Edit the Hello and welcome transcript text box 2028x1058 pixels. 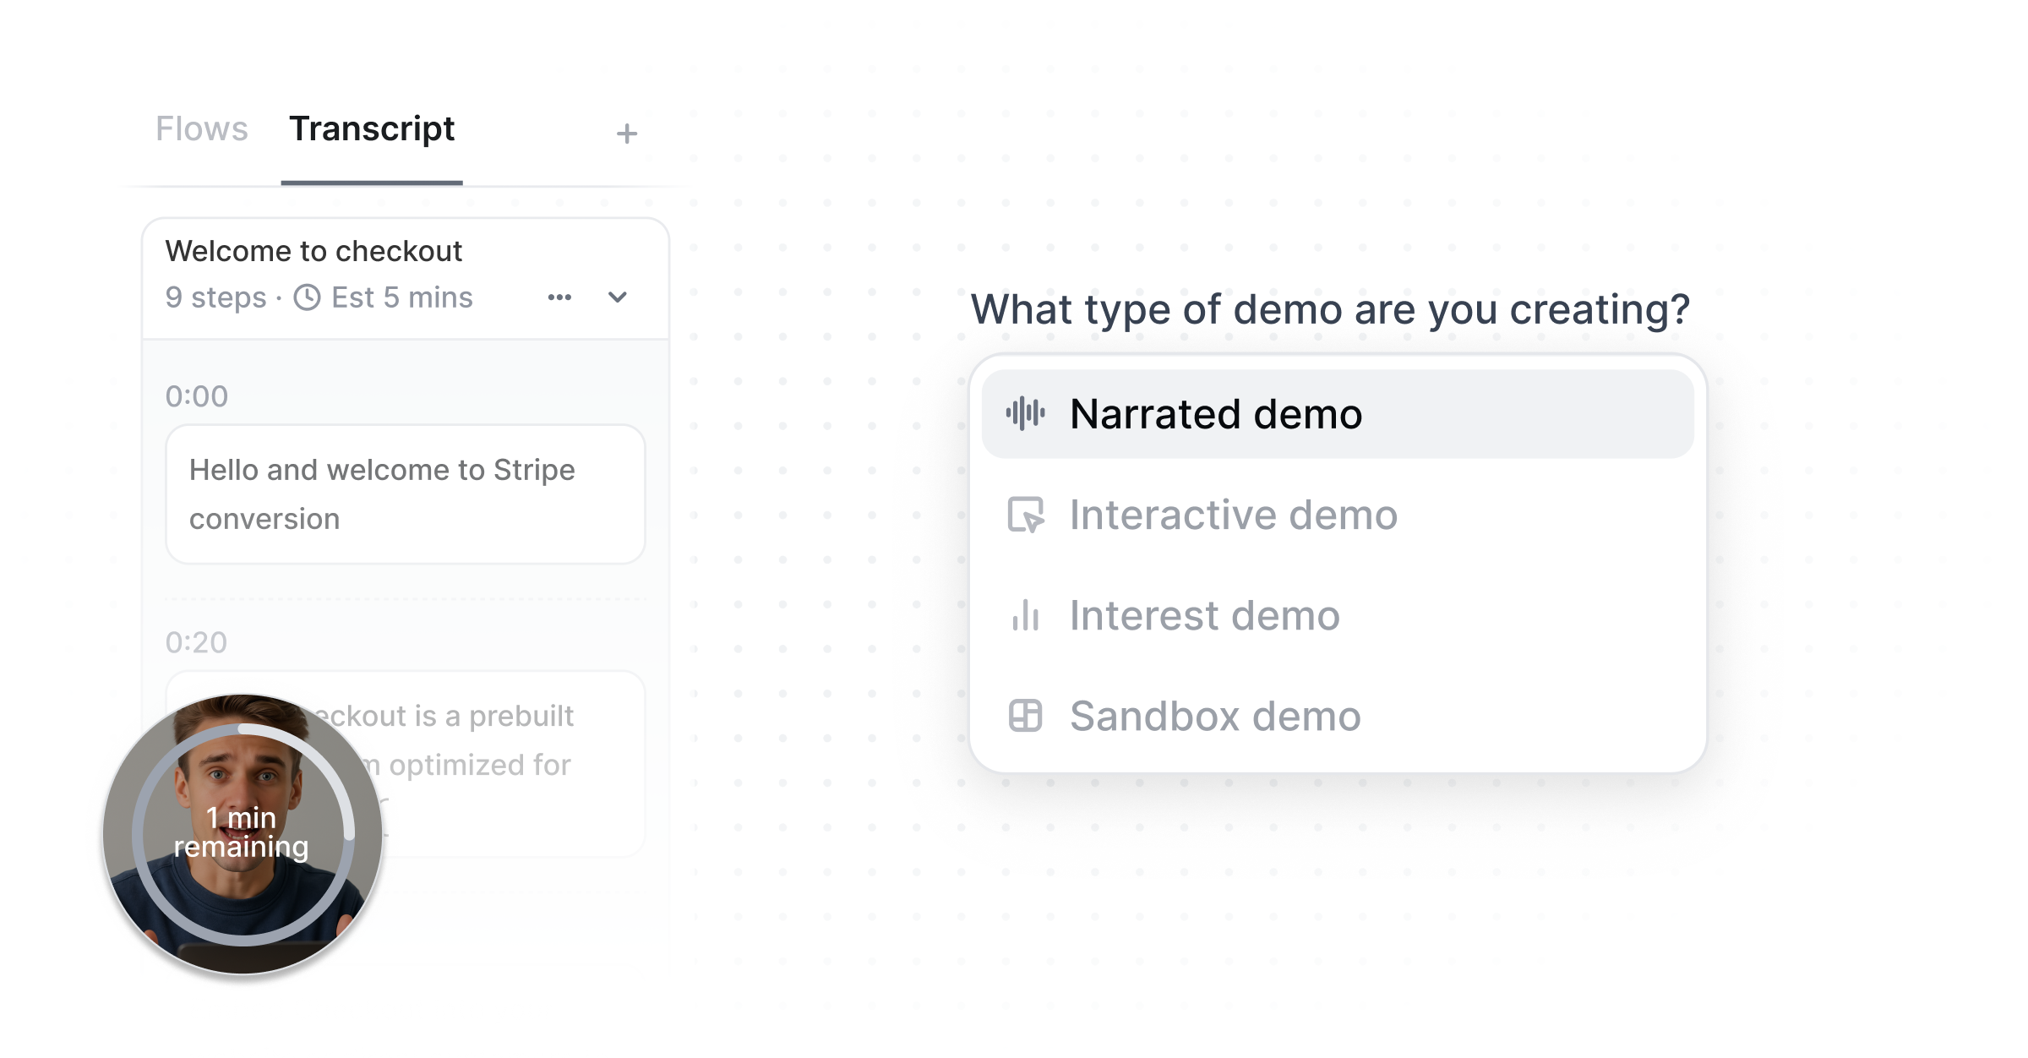point(406,494)
